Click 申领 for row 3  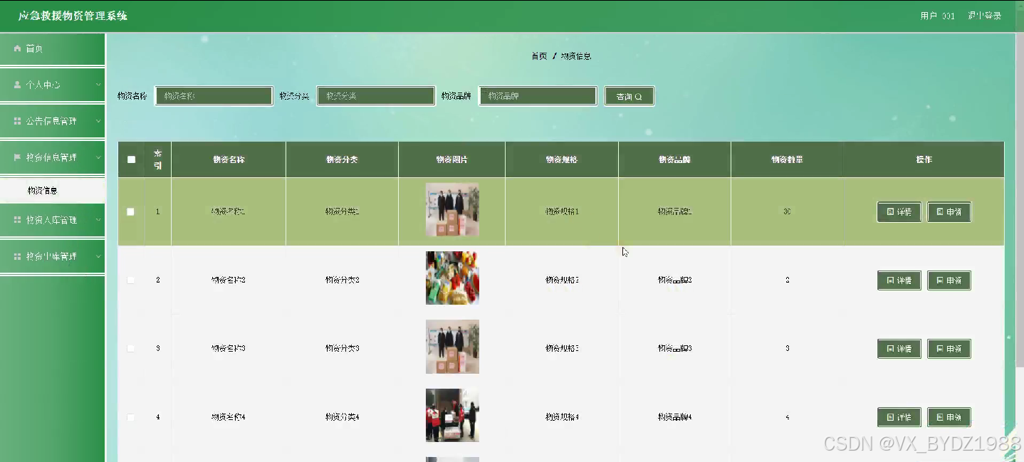[949, 349]
